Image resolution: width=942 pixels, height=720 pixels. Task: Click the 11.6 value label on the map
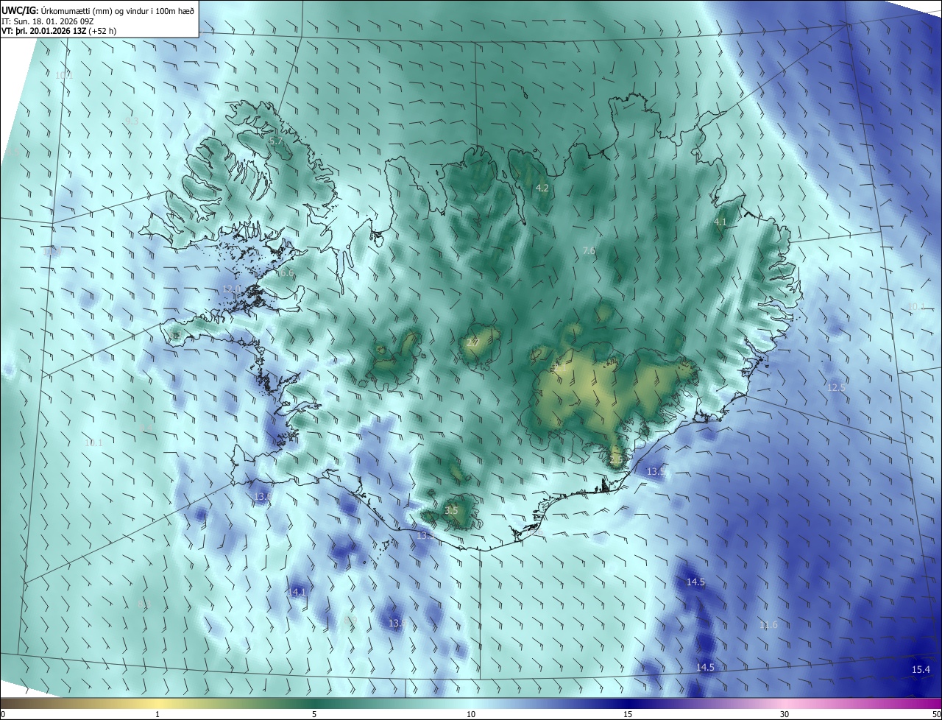point(768,625)
